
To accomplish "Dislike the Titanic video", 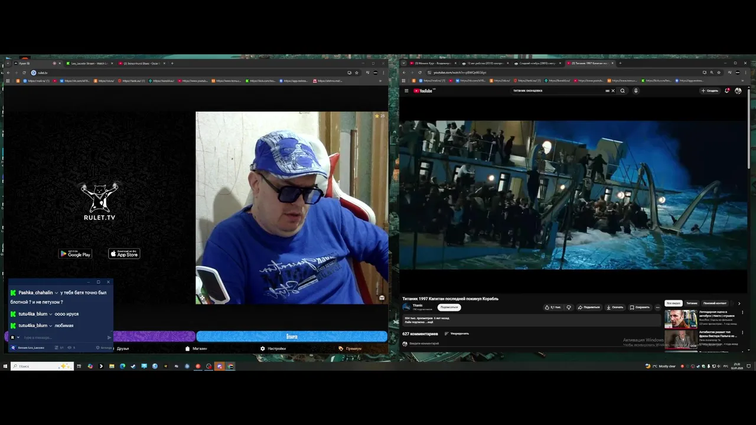I will (569, 307).
